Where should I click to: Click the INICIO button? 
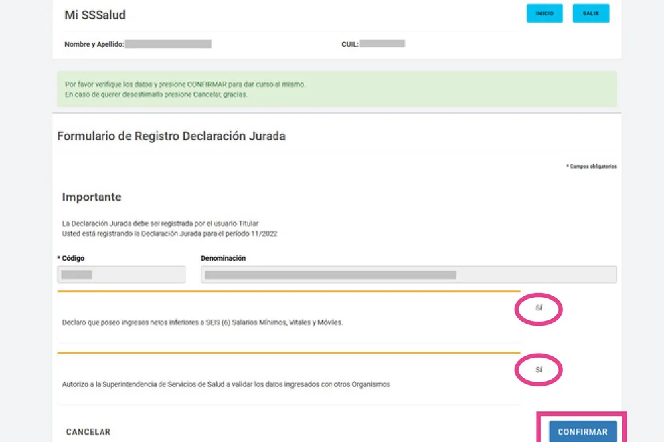(x=544, y=13)
